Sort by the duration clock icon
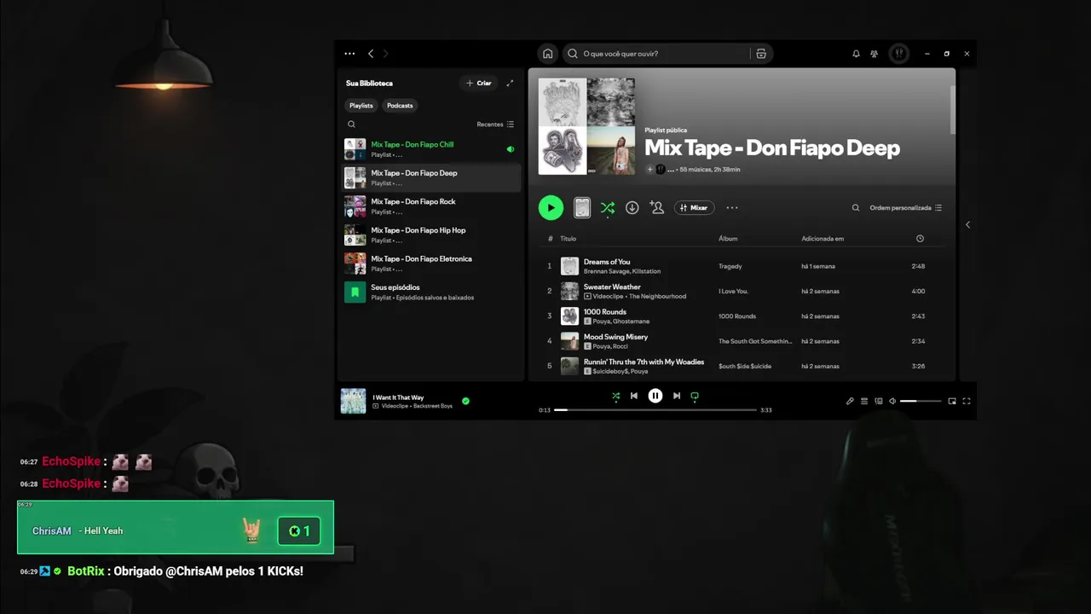1091x614 pixels. tap(920, 239)
